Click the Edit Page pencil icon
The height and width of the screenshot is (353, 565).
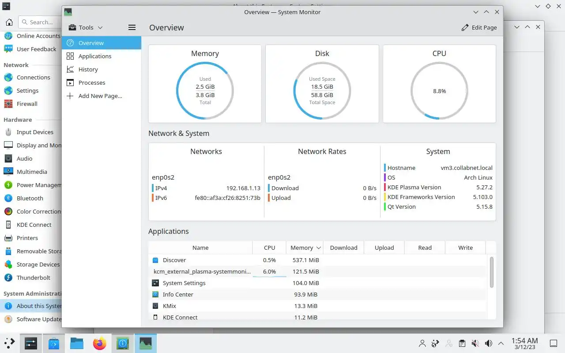(465, 27)
